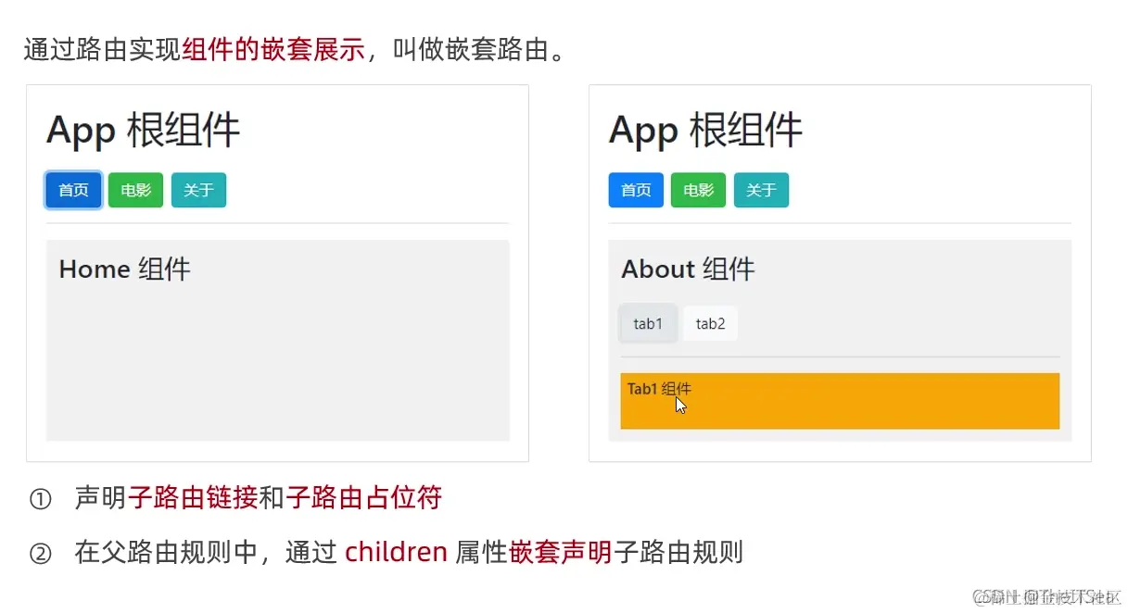Click the About 组件 heading
The image size is (1128, 613).
(x=688, y=269)
